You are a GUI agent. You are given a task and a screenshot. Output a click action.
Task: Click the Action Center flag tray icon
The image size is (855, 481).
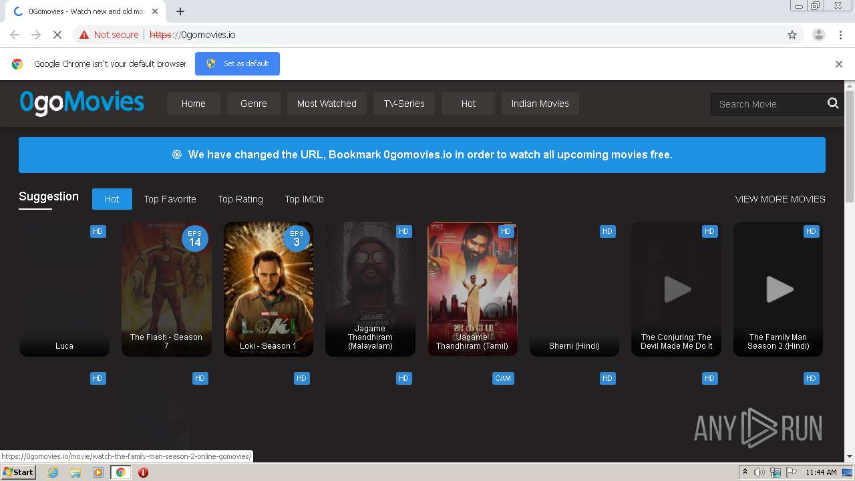(x=792, y=472)
